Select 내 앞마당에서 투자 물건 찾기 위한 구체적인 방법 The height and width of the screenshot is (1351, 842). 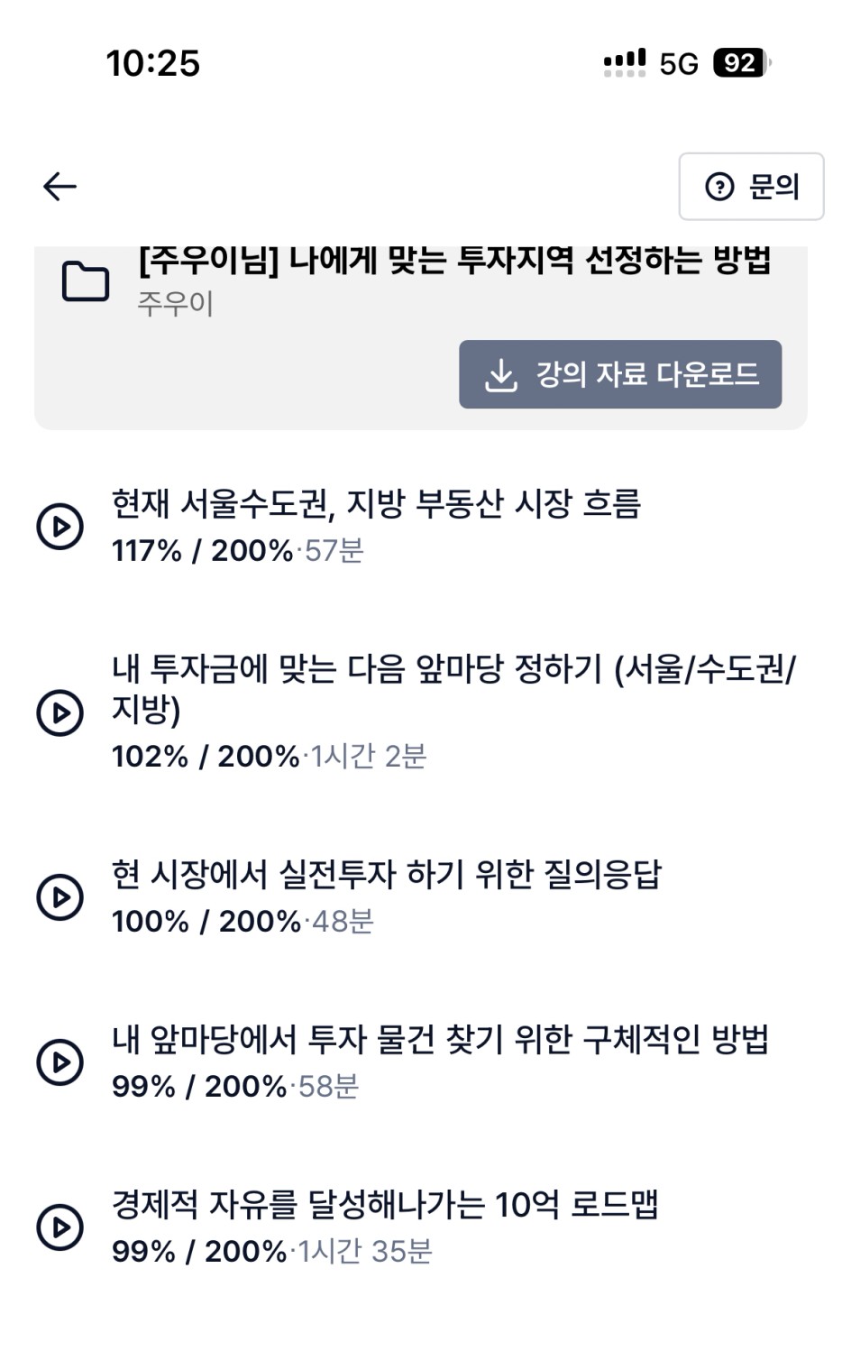(440, 1039)
